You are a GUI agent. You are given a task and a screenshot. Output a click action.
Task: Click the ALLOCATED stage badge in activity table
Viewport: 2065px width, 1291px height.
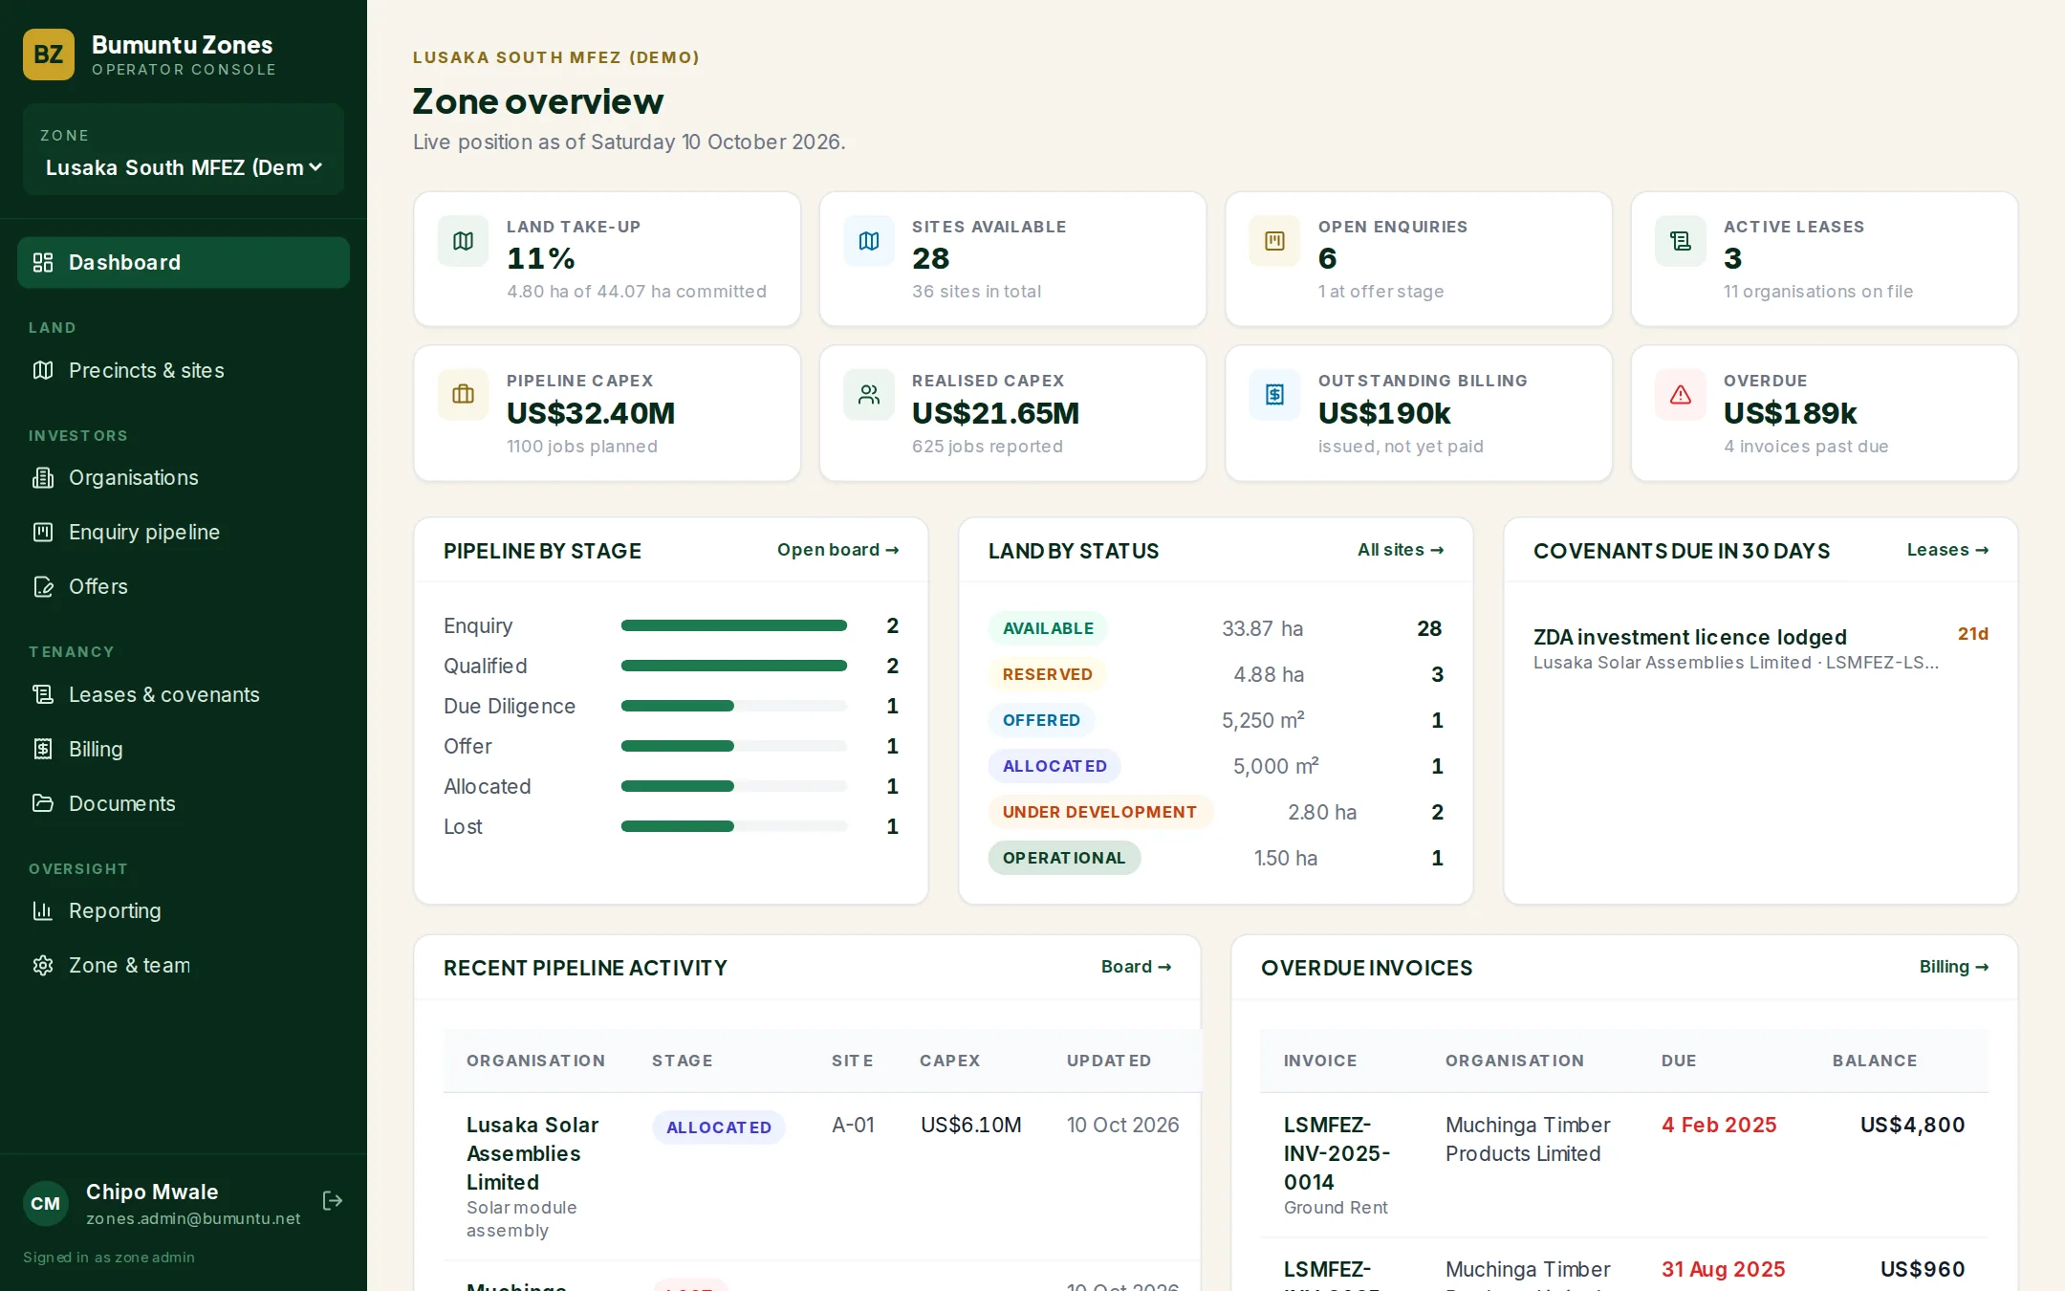719,1127
